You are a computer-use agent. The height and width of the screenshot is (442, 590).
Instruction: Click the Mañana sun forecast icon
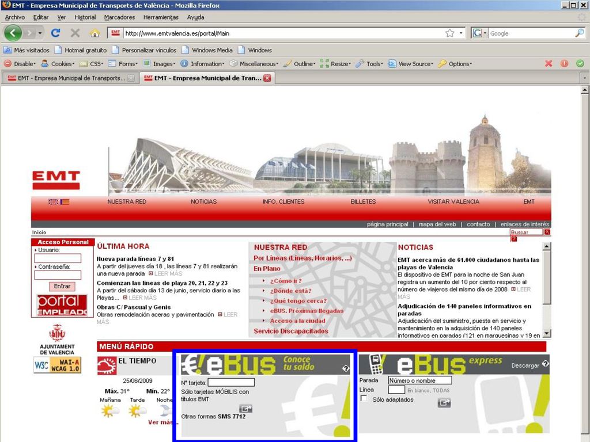pos(109,411)
